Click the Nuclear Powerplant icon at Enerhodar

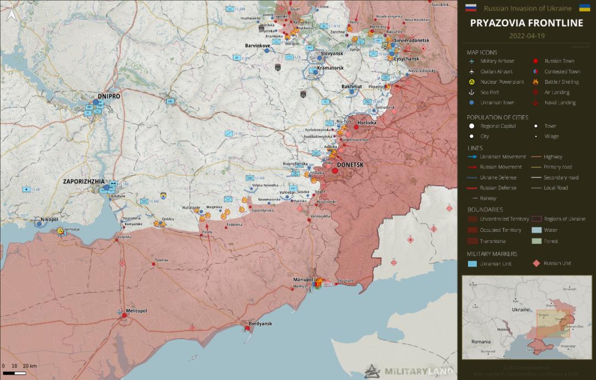[x=60, y=232]
